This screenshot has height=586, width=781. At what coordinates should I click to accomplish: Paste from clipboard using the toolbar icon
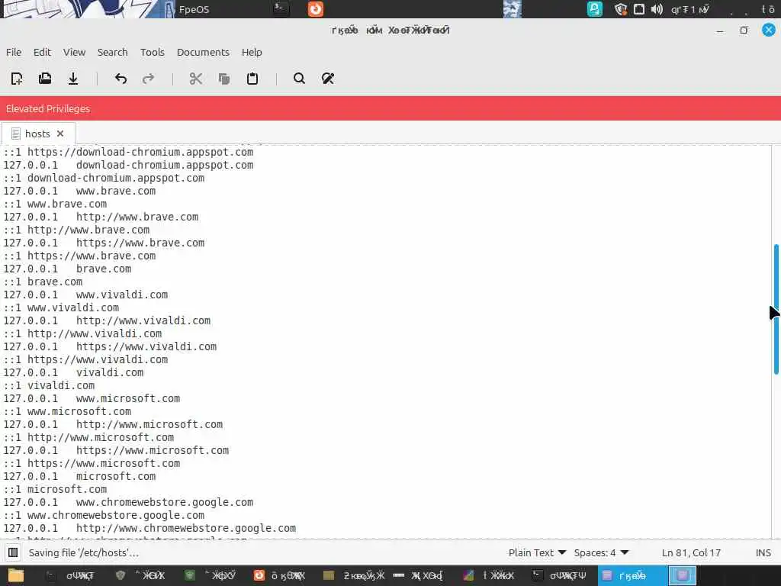click(x=252, y=79)
